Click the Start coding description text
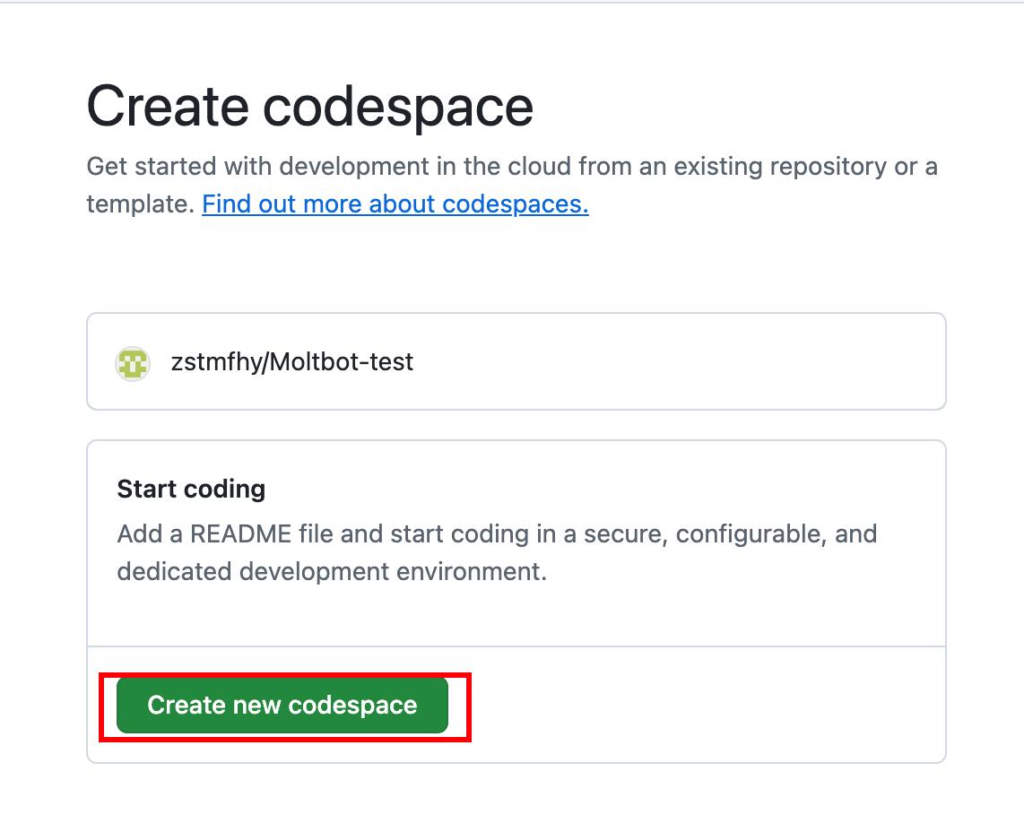This screenshot has height=832, width=1024. pyautogui.click(x=496, y=552)
